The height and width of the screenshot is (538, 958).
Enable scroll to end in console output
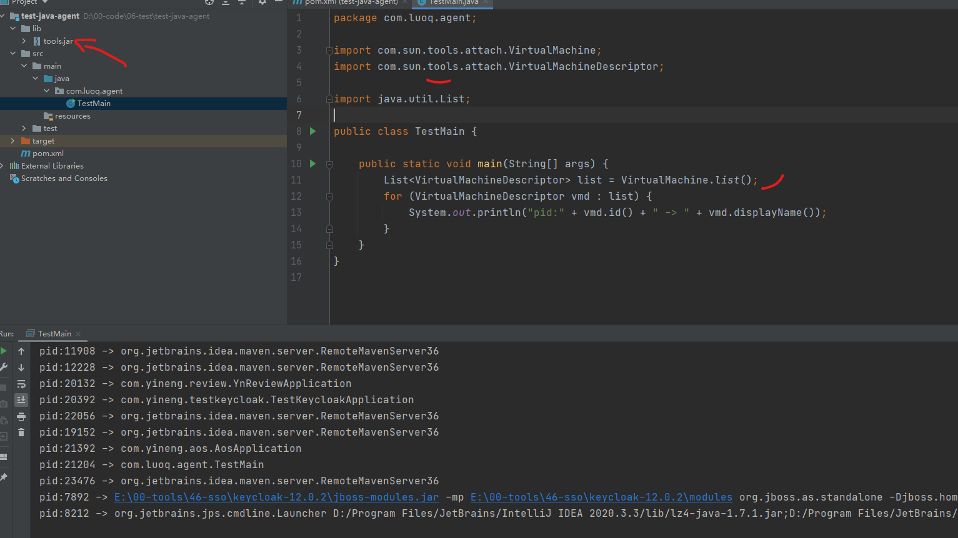(x=21, y=399)
